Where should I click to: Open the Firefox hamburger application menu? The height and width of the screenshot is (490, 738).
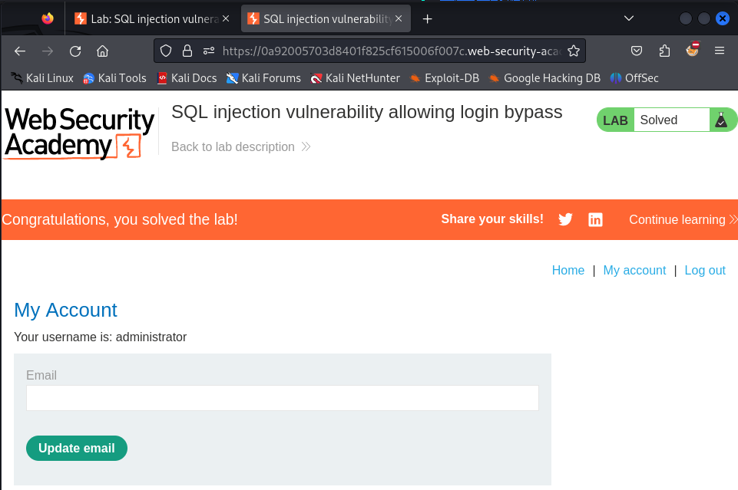click(720, 51)
